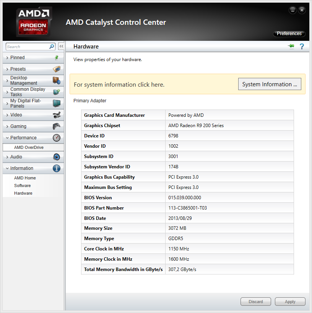The image size is (312, 313).
Task: Click the System Information button
Action: point(270,84)
